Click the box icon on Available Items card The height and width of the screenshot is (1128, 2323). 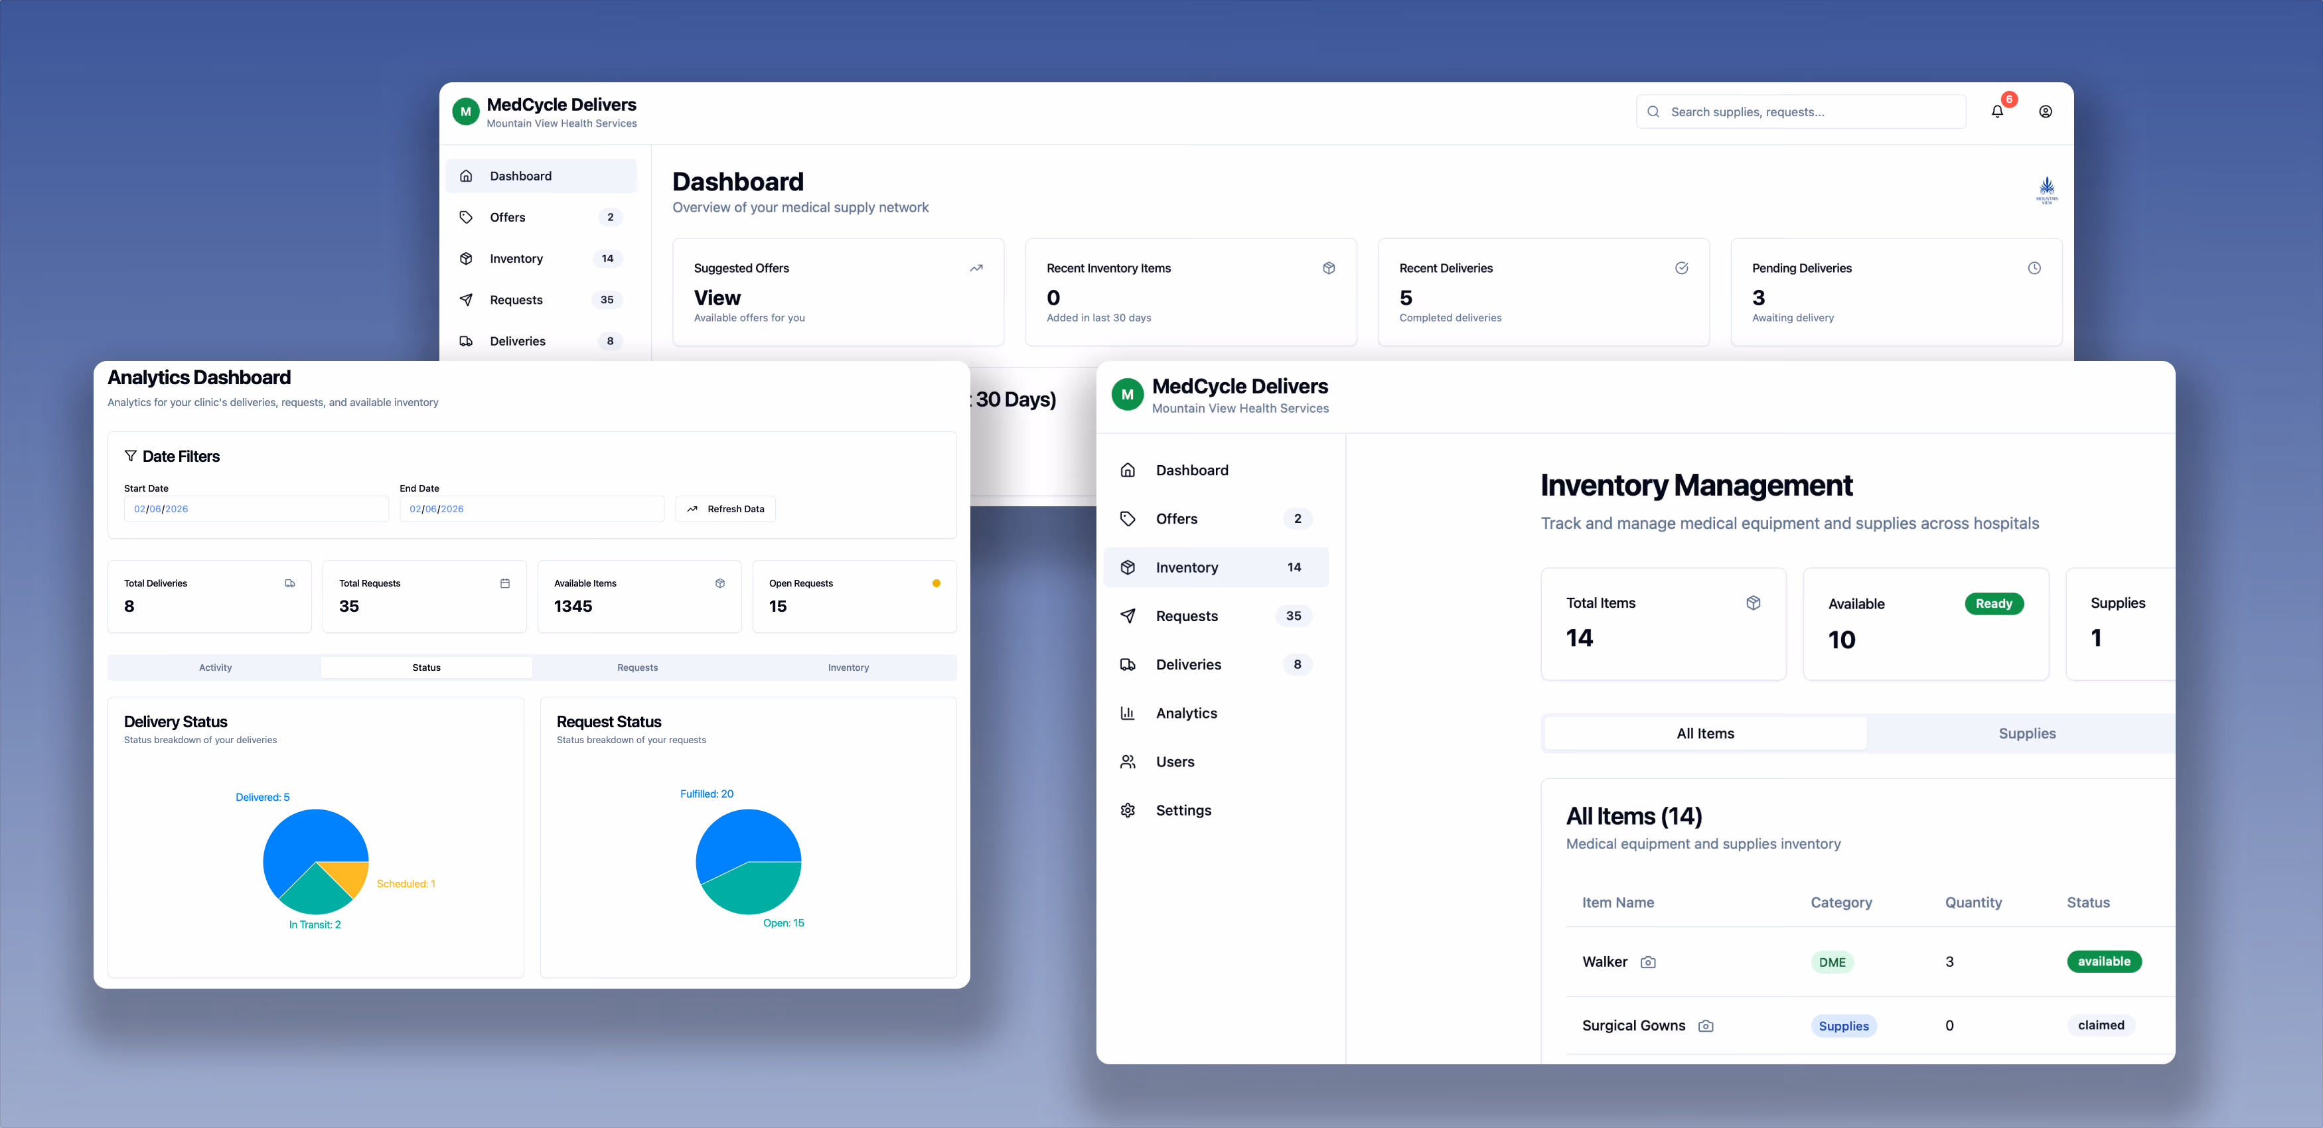(x=719, y=583)
